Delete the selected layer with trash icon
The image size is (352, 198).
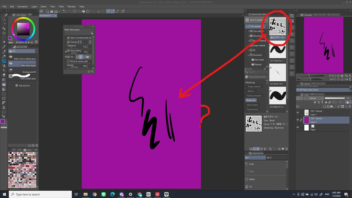coord(350,106)
